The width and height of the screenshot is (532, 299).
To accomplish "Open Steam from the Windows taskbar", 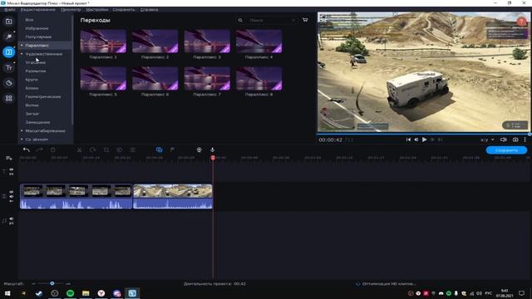I will coord(39,293).
